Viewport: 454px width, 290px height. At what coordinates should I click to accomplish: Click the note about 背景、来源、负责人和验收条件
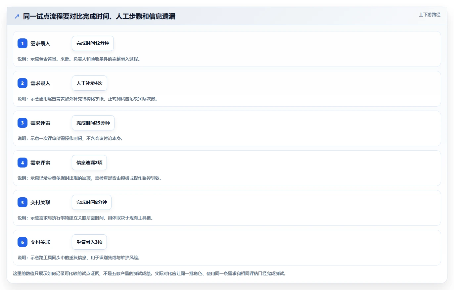coord(79,59)
